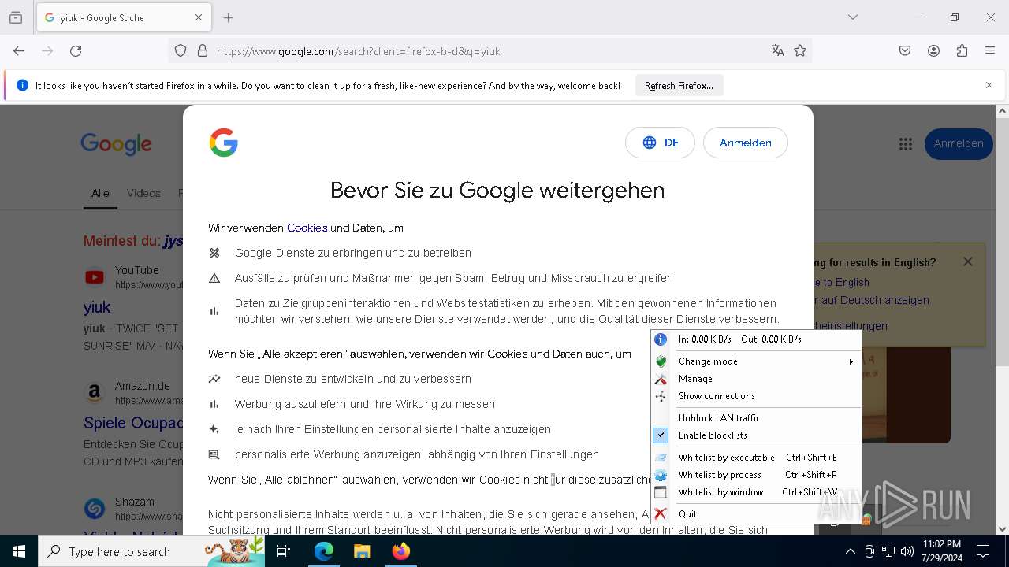Viewport: 1009px width, 567px height.
Task: Switch to the Videos search tab
Action: [x=143, y=193]
